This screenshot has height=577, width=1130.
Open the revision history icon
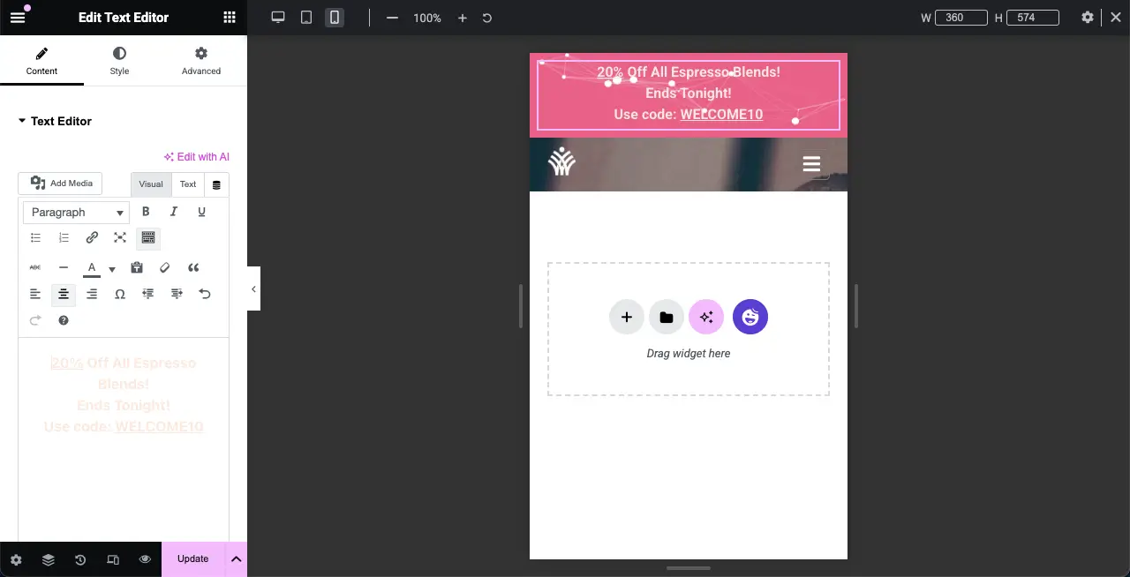tap(80, 559)
